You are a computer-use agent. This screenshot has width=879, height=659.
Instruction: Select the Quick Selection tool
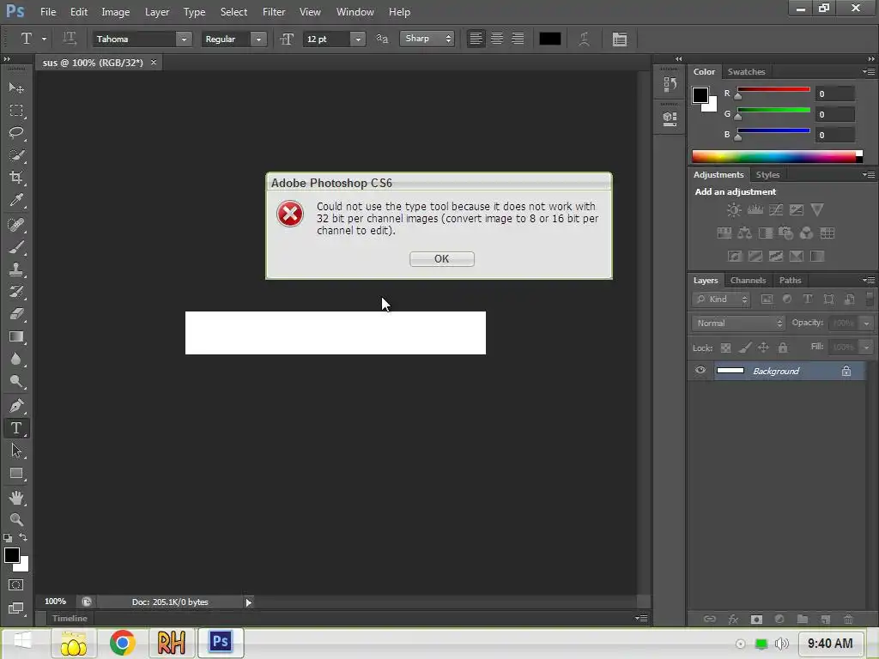click(16, 155)
